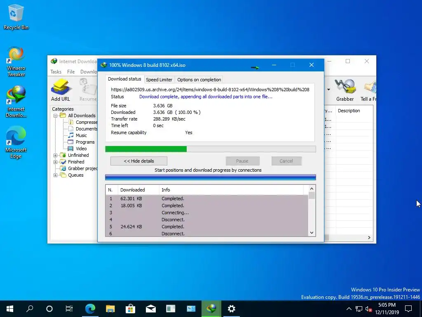Click the green download progress bar

211,149
